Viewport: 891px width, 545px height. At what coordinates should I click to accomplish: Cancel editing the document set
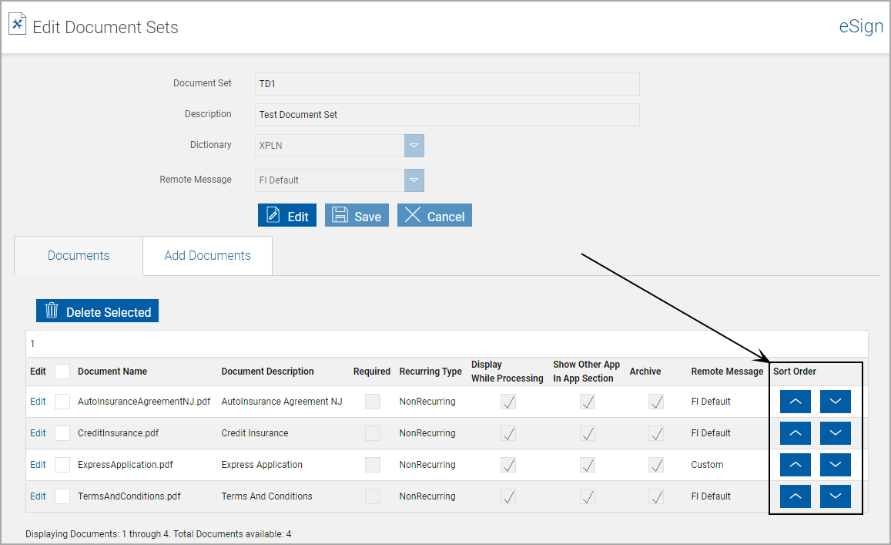[x=434, y=215]
